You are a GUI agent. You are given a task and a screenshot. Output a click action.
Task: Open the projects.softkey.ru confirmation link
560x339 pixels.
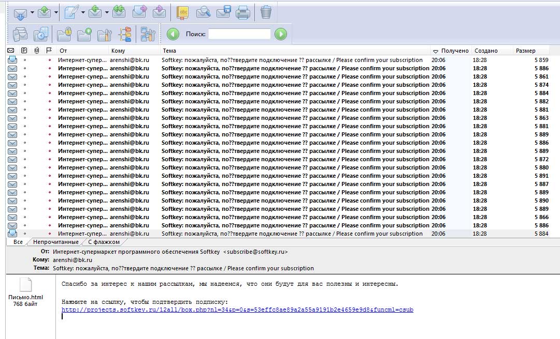pyautogui.click(x=237, y=310)
